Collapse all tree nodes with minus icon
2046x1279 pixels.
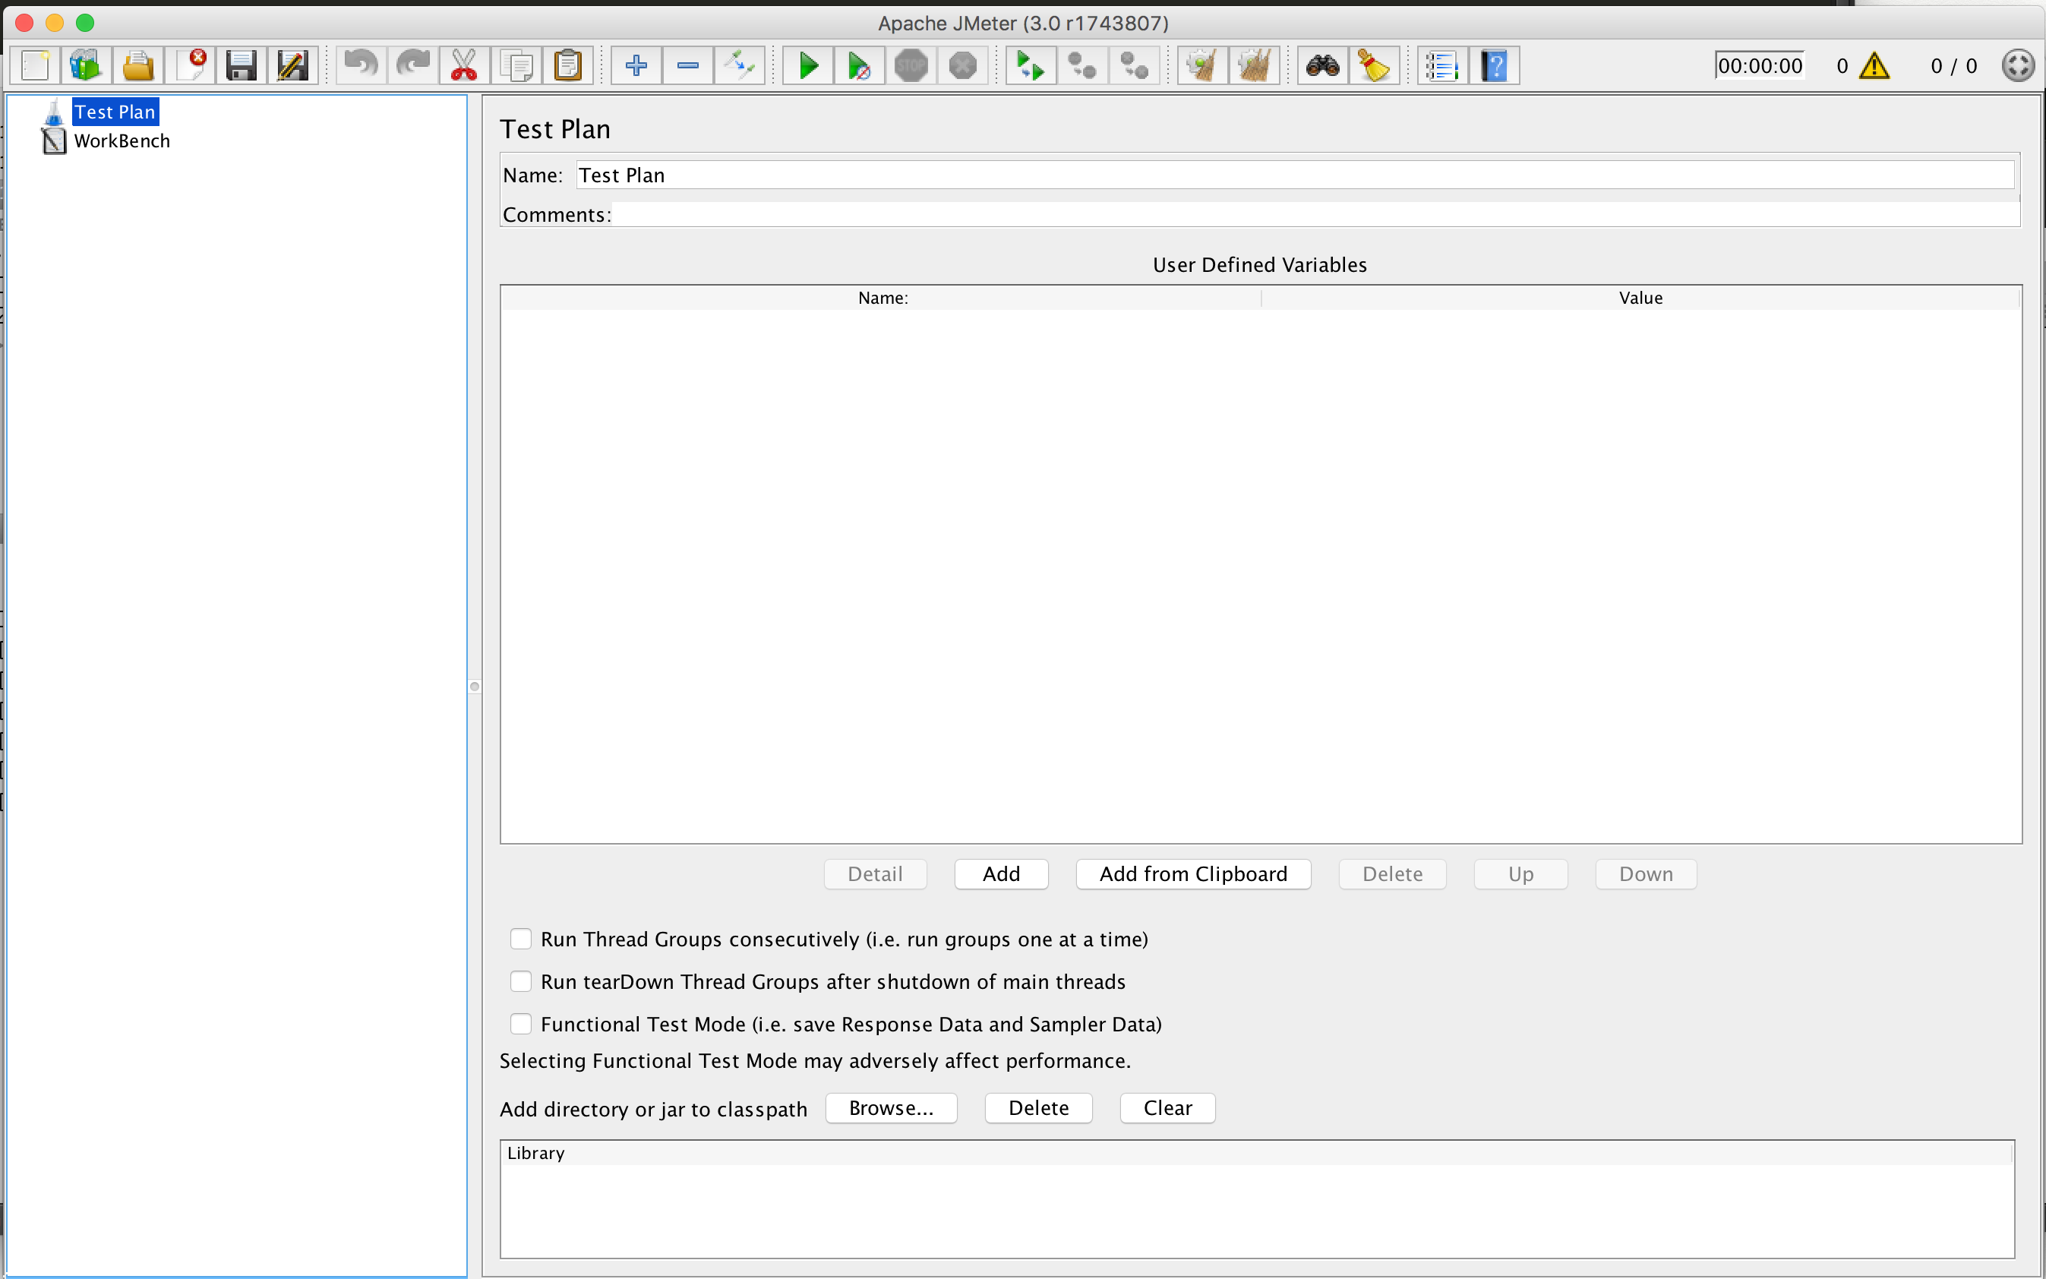(x=687, y=65)
